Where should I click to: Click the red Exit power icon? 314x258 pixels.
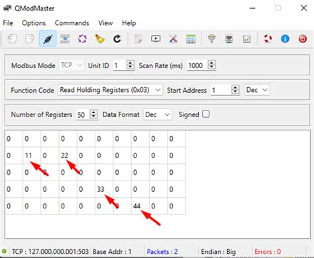303,39
